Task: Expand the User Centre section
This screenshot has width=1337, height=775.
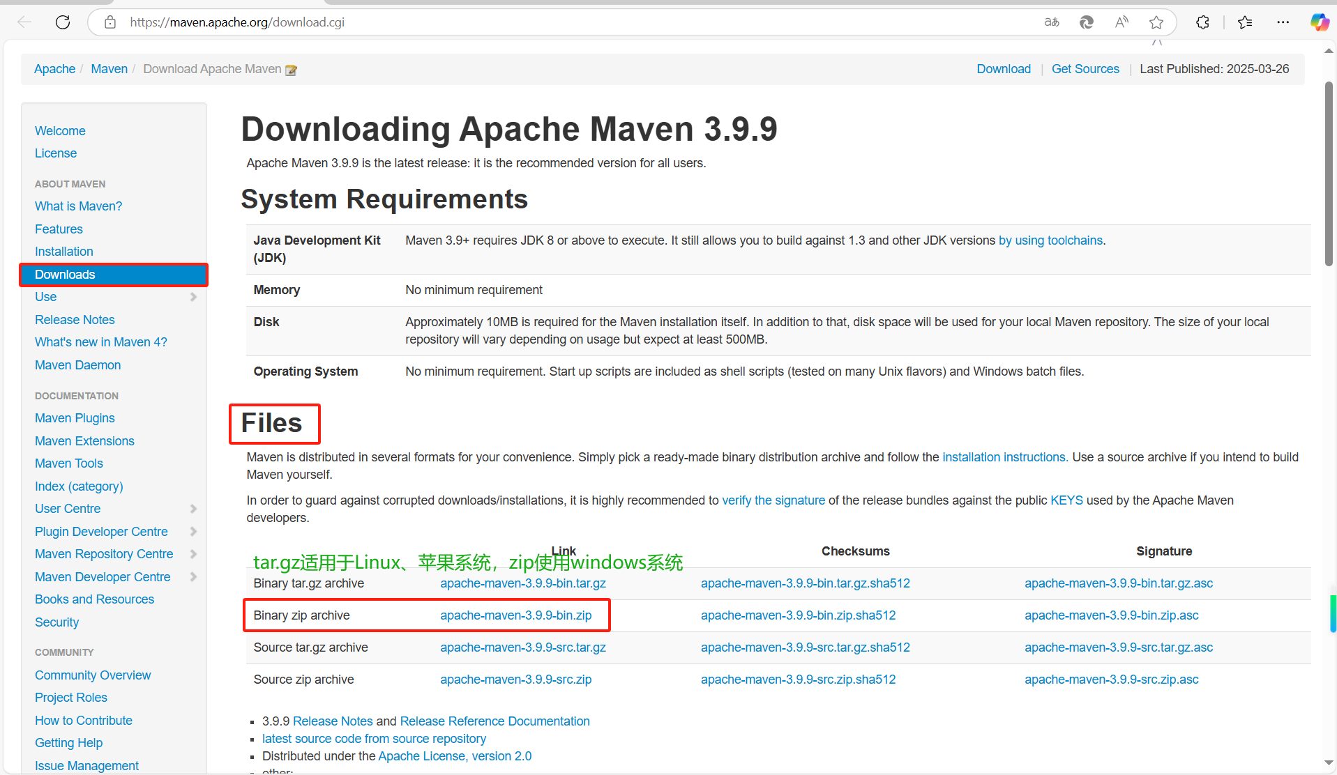Action: [194, 509]
